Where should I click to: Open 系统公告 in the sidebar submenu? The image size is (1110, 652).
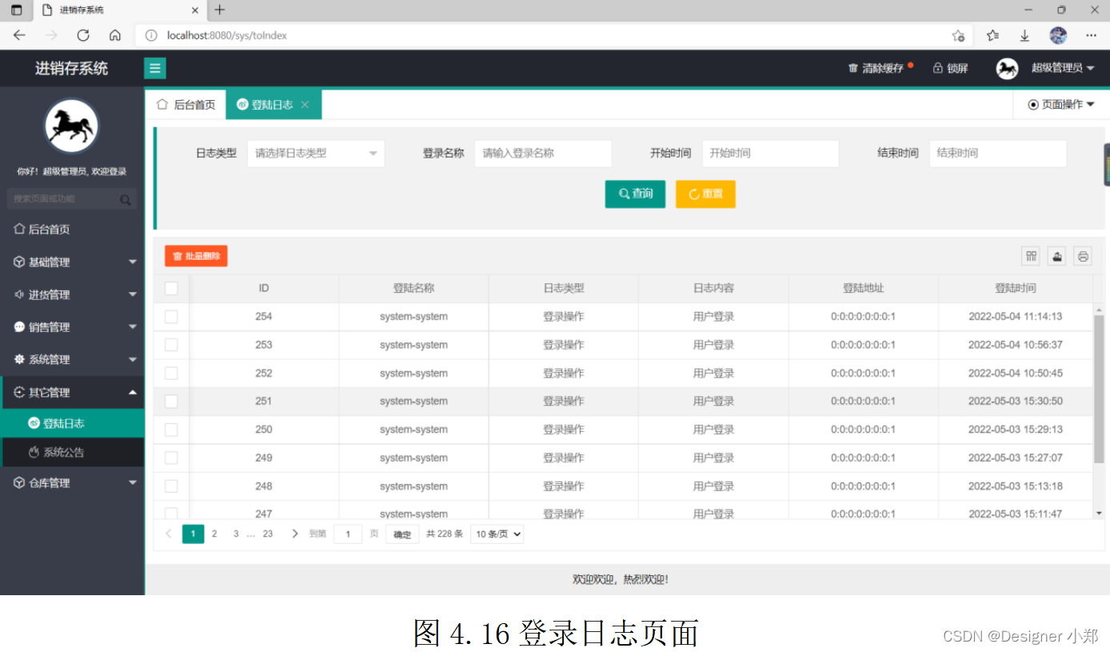(x=73, y=452)
